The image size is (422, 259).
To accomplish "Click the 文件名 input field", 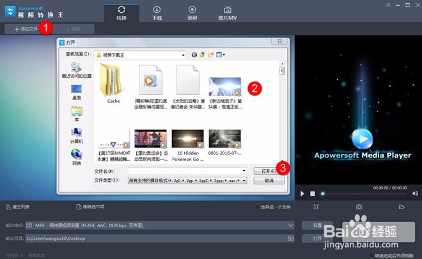I will 187,171.
